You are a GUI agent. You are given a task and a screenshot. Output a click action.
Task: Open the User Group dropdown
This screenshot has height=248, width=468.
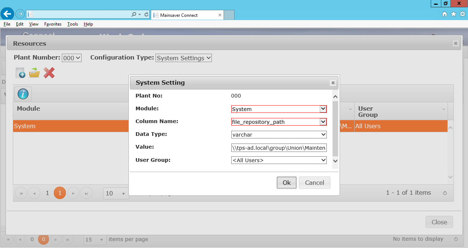pos(323,160)
